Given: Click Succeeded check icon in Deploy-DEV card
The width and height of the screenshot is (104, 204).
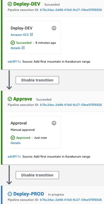Looking at the screenshot, I should pos(13,43).
